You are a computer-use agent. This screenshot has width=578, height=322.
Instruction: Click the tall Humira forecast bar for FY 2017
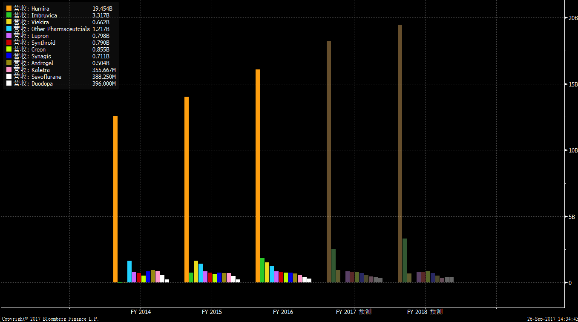pyautogui.click(x=329, y=161)
